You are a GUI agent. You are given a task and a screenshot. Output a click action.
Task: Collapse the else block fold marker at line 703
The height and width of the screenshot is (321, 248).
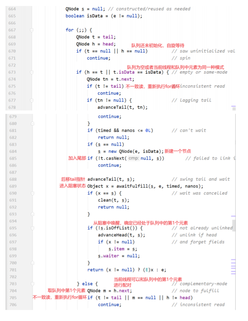(x=32, y=284)
